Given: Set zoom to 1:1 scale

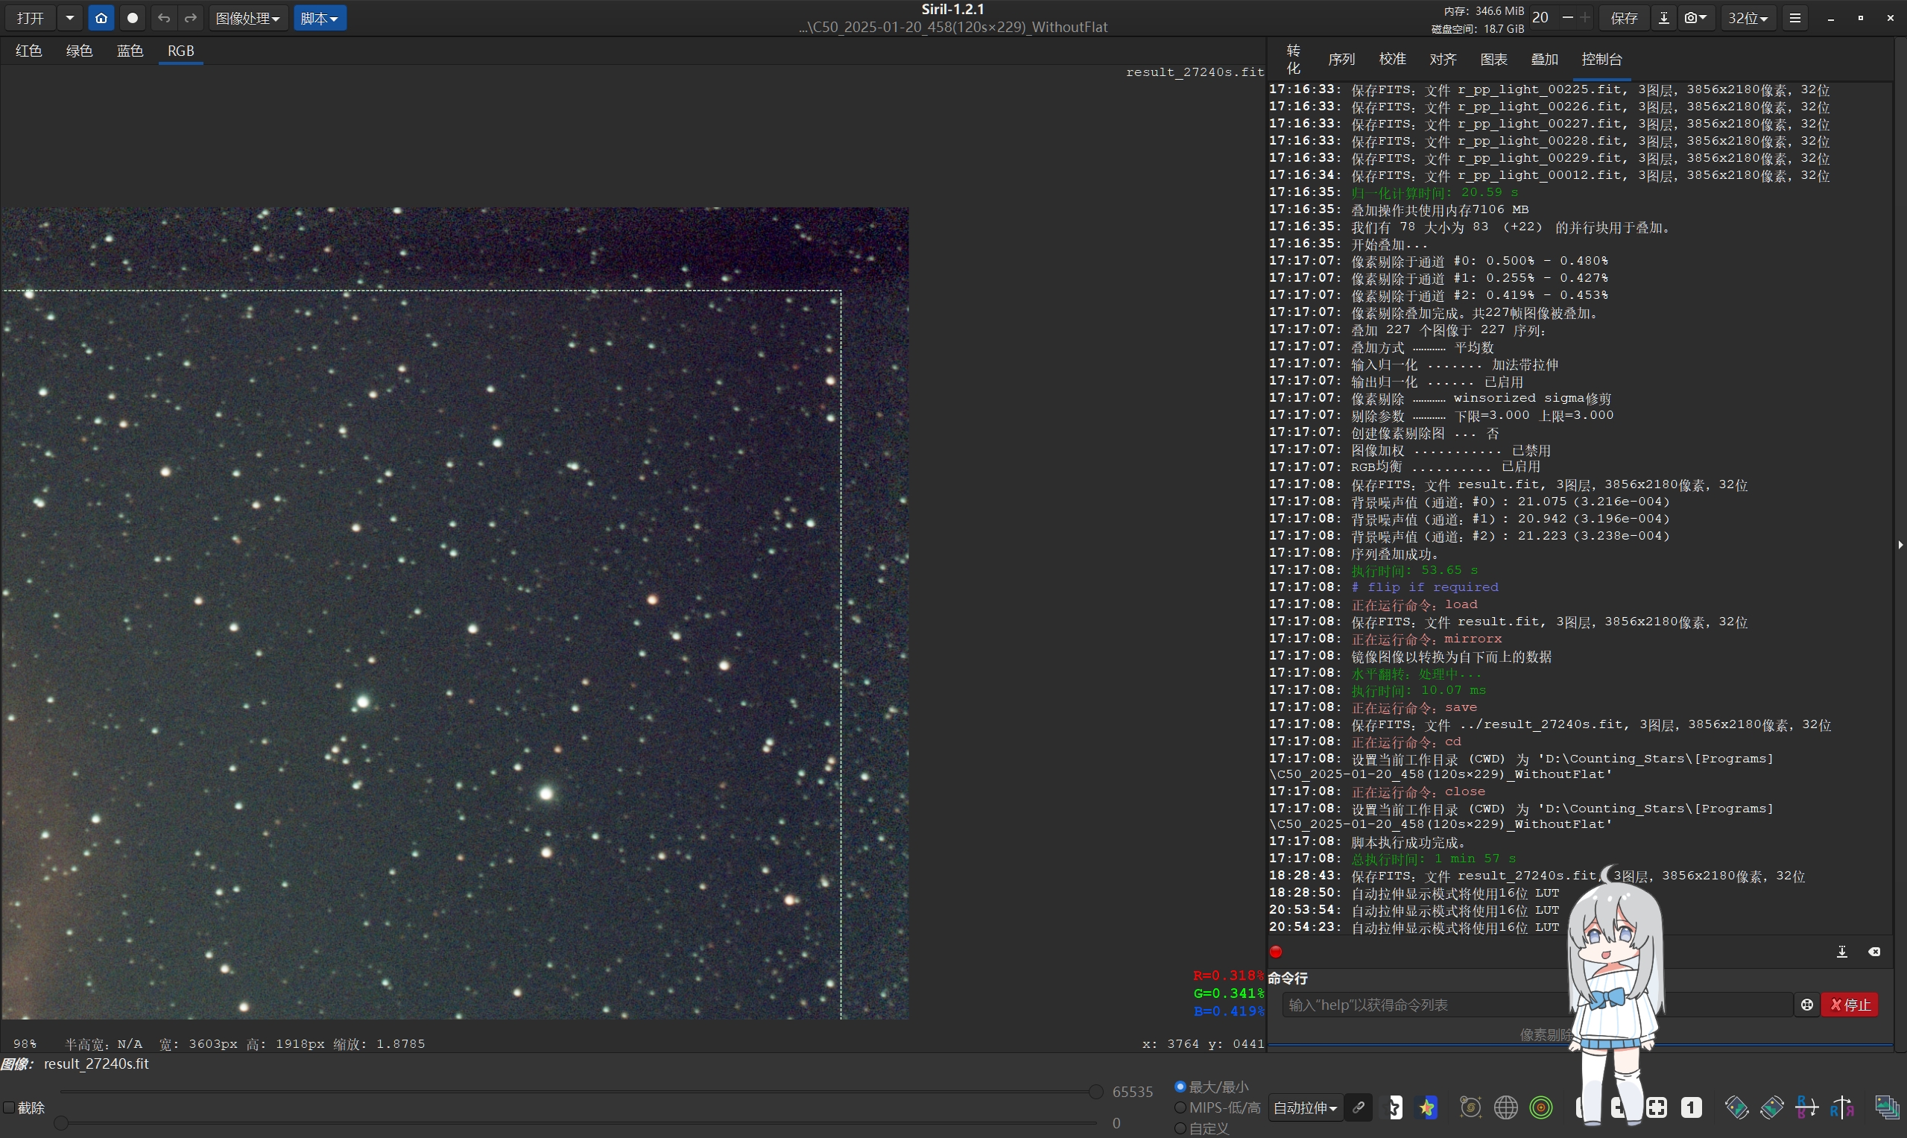Looking at the screenshot, I should tap(1691, 1107).
